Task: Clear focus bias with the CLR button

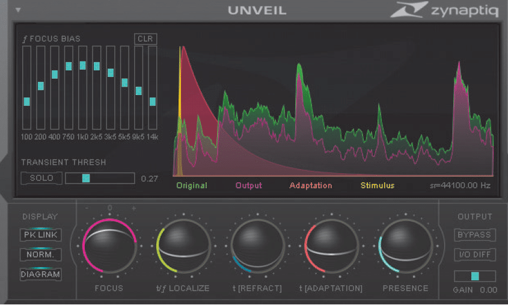Action: click(x=145, y=39)
